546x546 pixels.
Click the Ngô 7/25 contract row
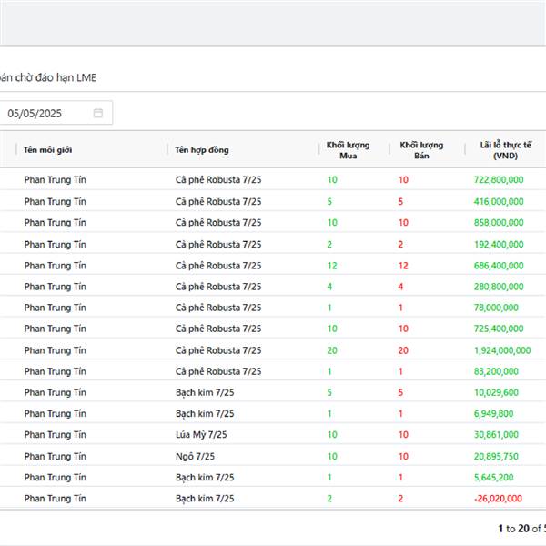pos(273,456)
